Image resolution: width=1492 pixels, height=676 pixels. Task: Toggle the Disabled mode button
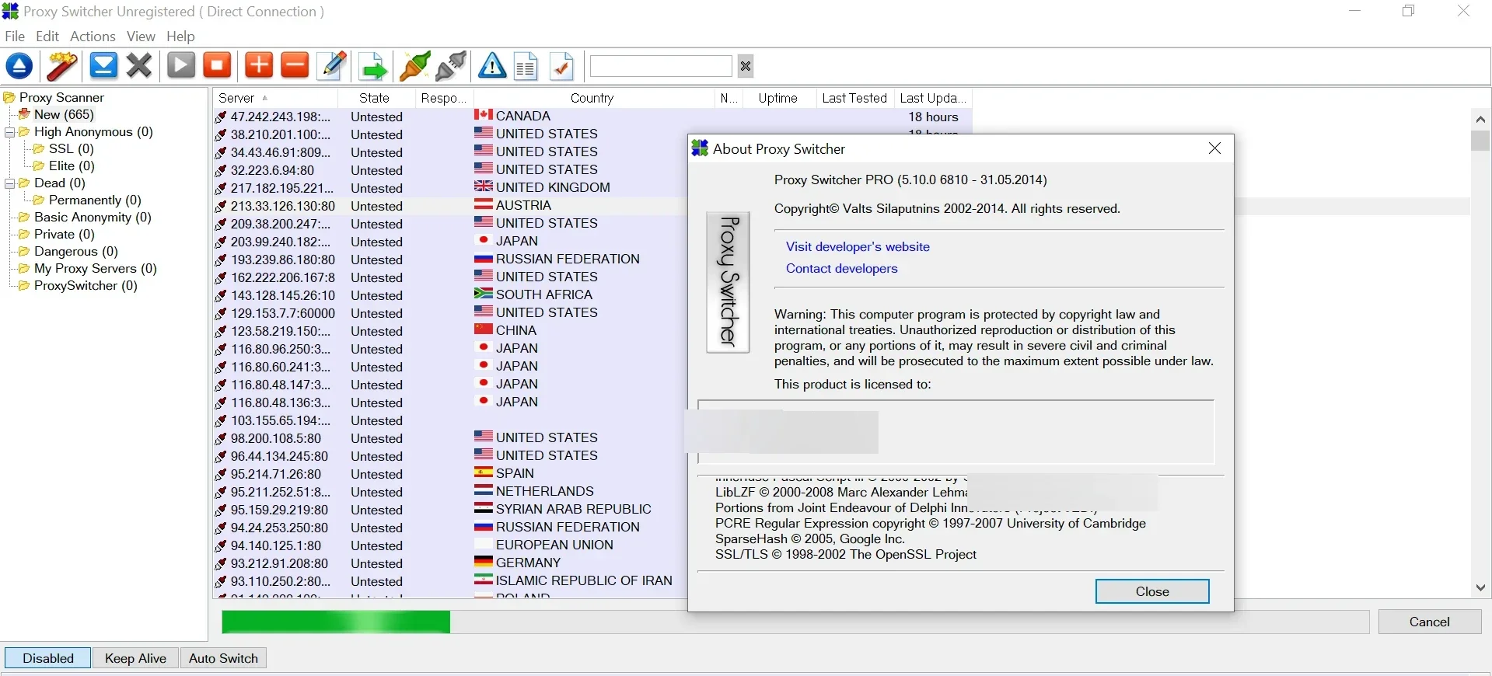click(x=48, y=658)
